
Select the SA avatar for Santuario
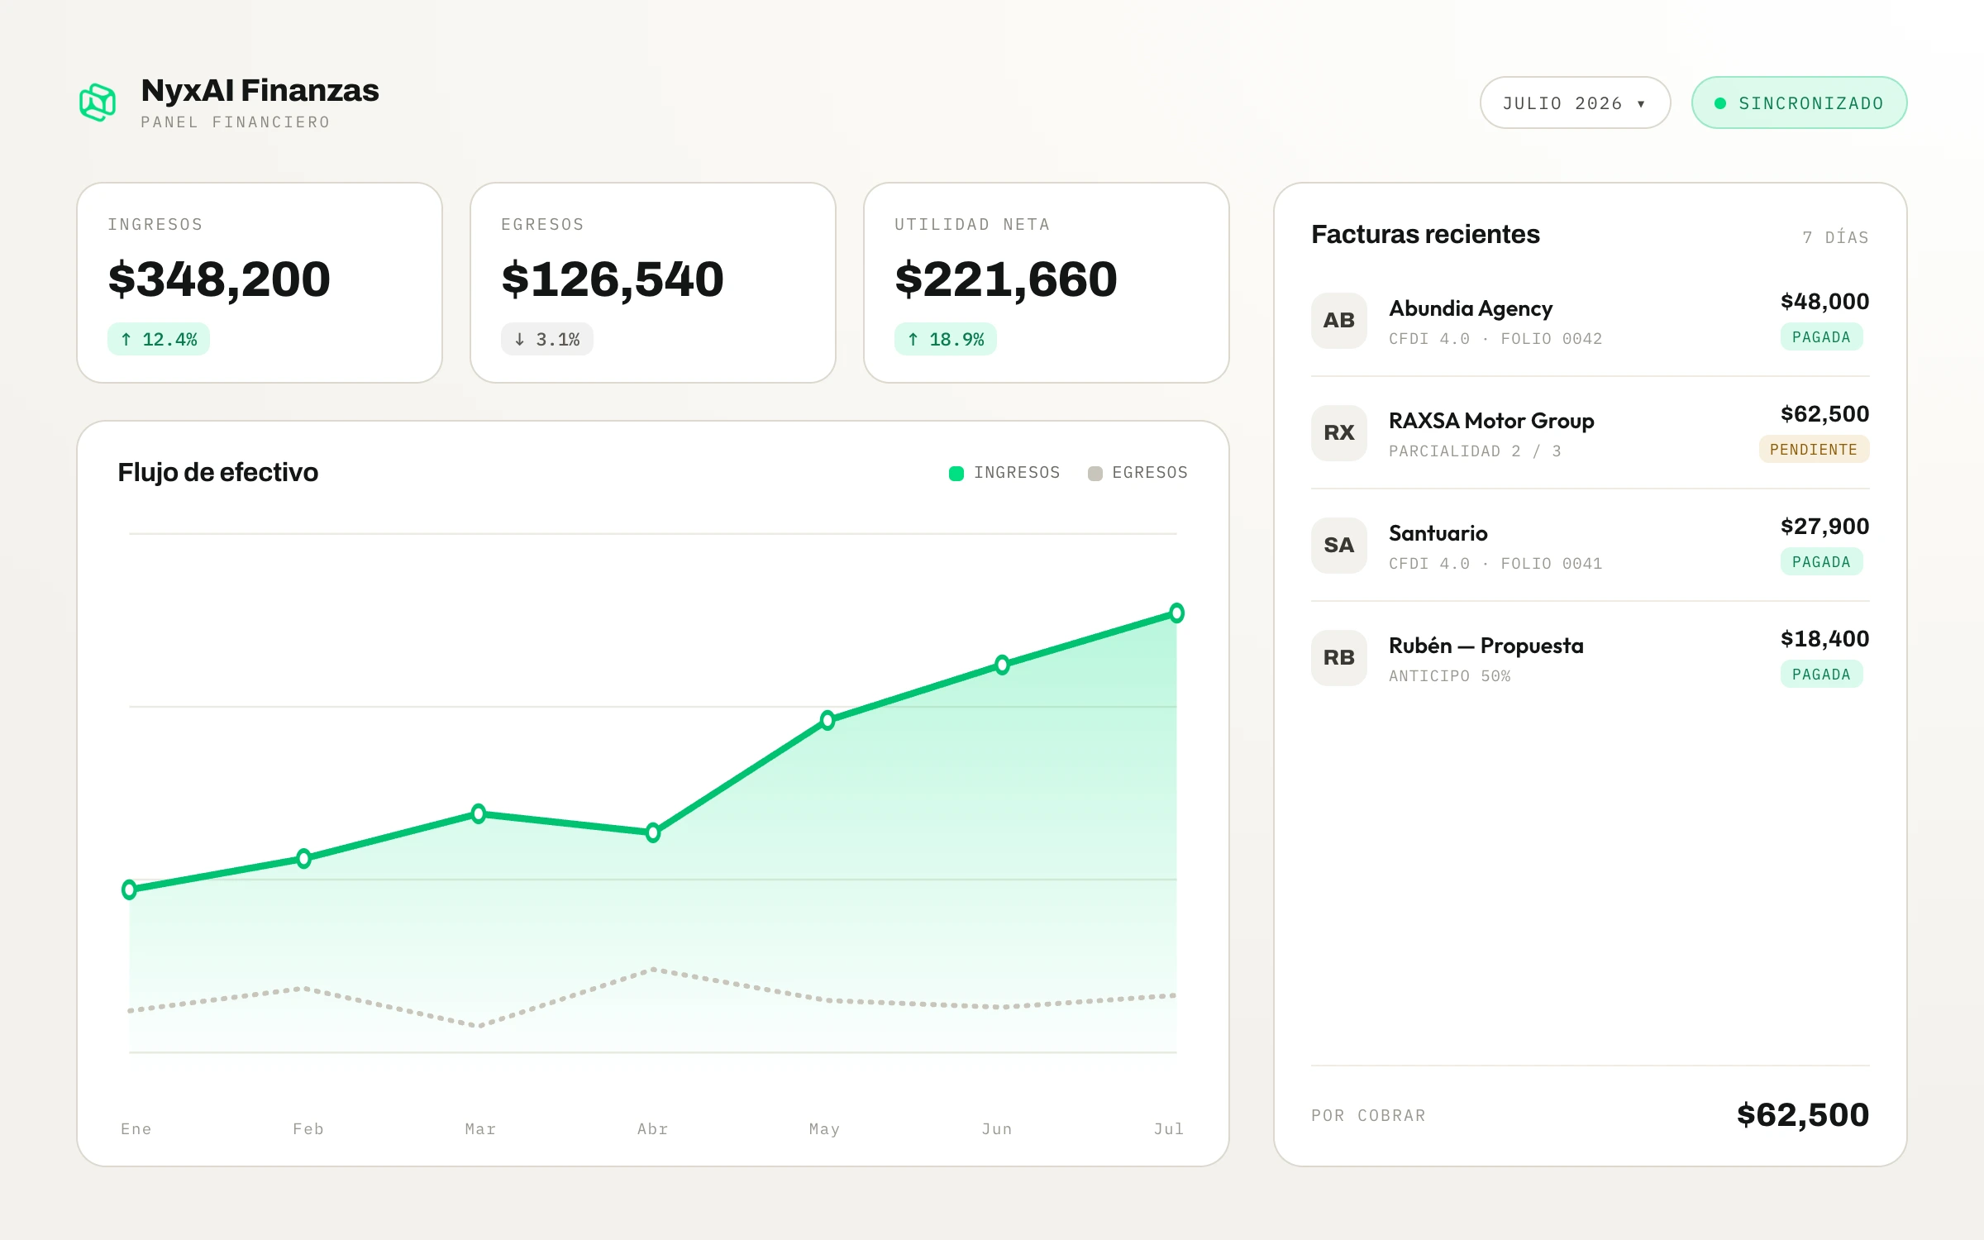pyautogui.click(x=1338, y=546)
